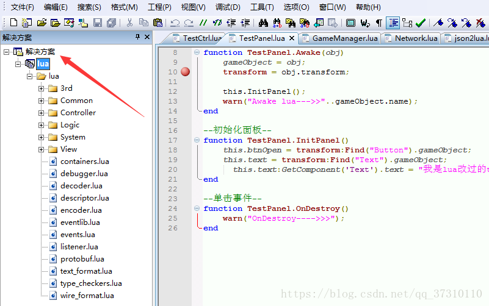Pin the 解决方案 panel
The width and height of the screenshot is (489, 306).
point(137,37)
